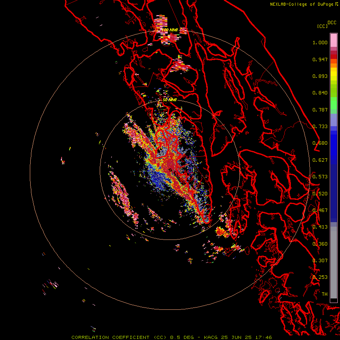Image resolution: width=340 pixels, height=340 pixels.
Task: Click the 0.680 scale value
Action: tap(320, 143)
